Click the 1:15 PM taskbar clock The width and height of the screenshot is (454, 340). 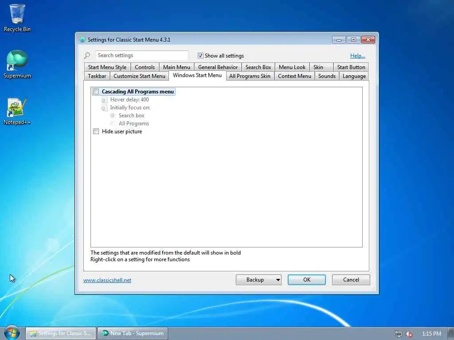431,334
